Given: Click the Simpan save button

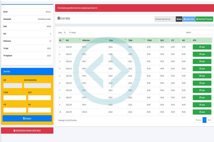Looking at the screenshot, I should pyautogui.click(x=27, y=118).
